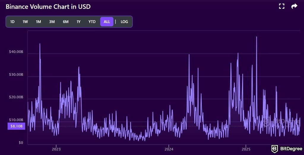This screenshot has height=155, width=304.
Task: Switch to the 1M time range
Action: click(38, 22)
